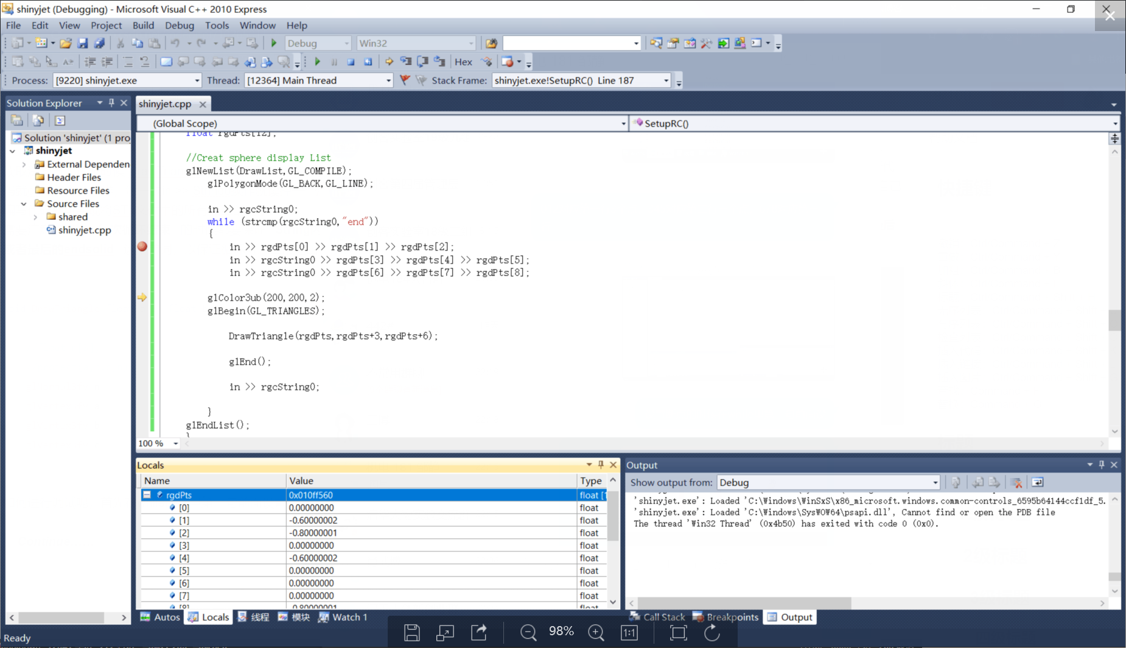1126x648 pixels.
Task: Switch to the Breakpoints tab
Action: pos(726,617)
